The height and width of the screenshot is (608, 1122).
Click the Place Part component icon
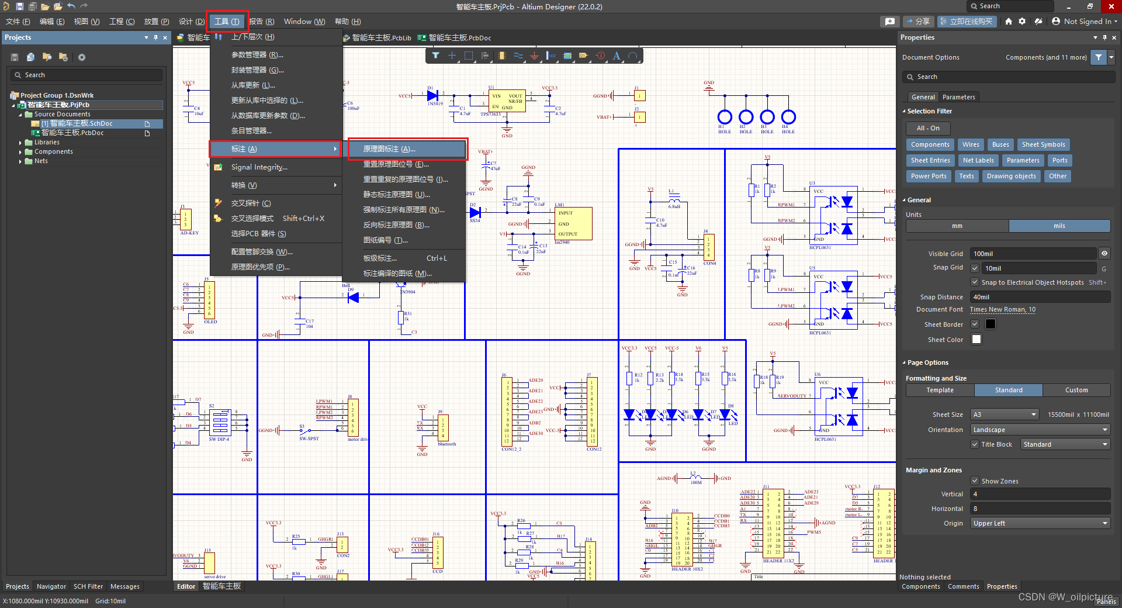coord(501,56)
